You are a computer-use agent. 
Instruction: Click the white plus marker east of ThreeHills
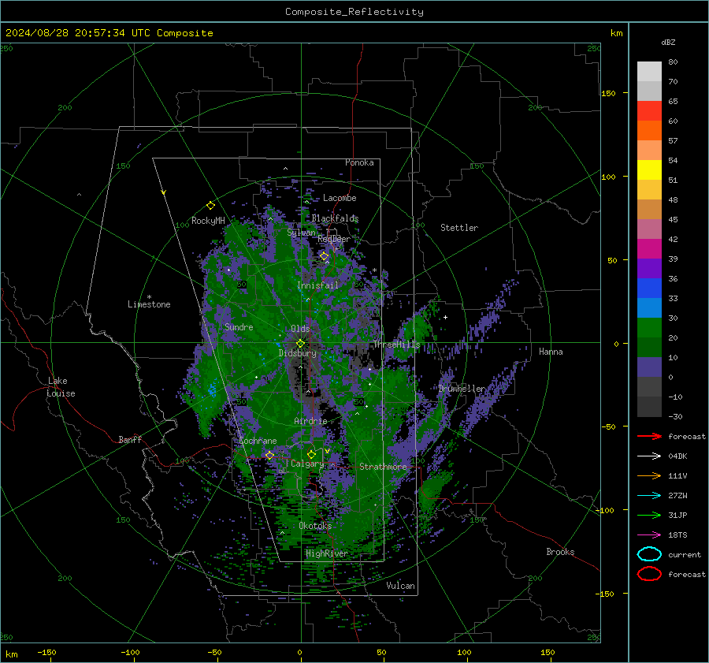(x=445, y=317)
